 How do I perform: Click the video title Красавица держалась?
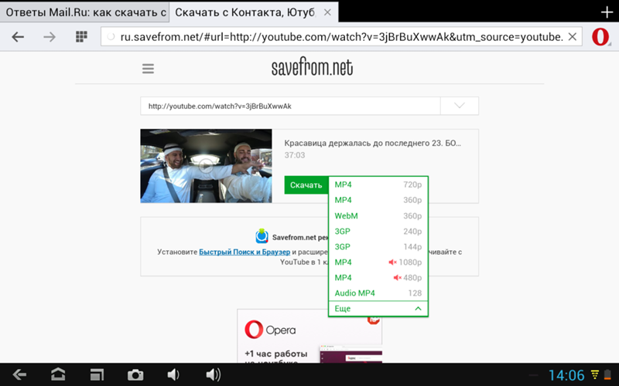click(x=373, y=143)
